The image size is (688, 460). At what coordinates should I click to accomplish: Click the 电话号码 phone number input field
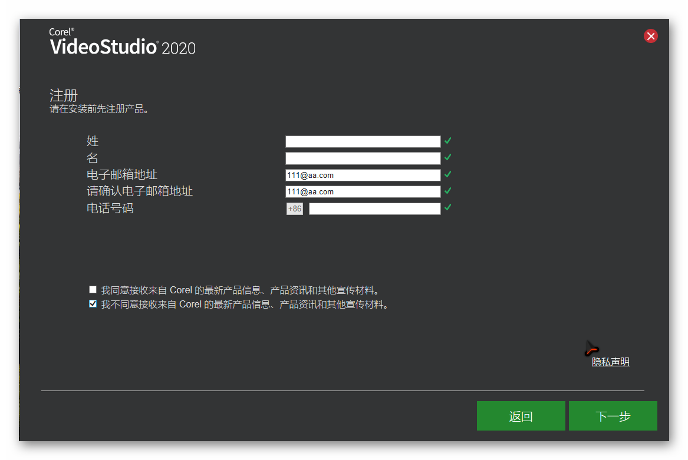coord(375,209)
